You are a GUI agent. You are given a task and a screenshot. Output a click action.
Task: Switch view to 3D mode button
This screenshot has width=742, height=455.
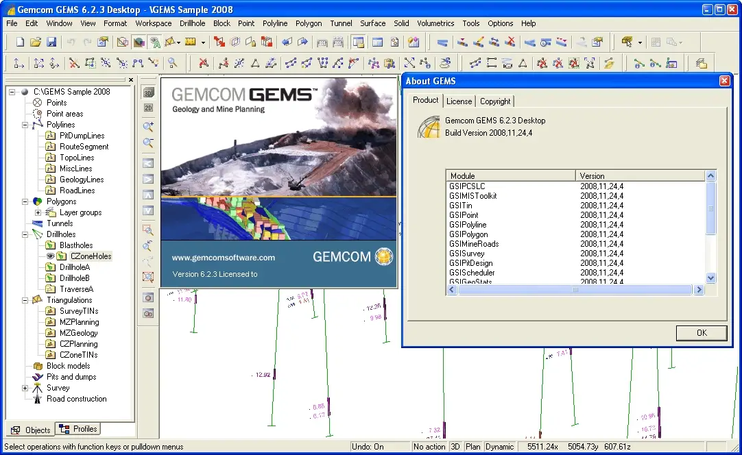pos(148,93)
